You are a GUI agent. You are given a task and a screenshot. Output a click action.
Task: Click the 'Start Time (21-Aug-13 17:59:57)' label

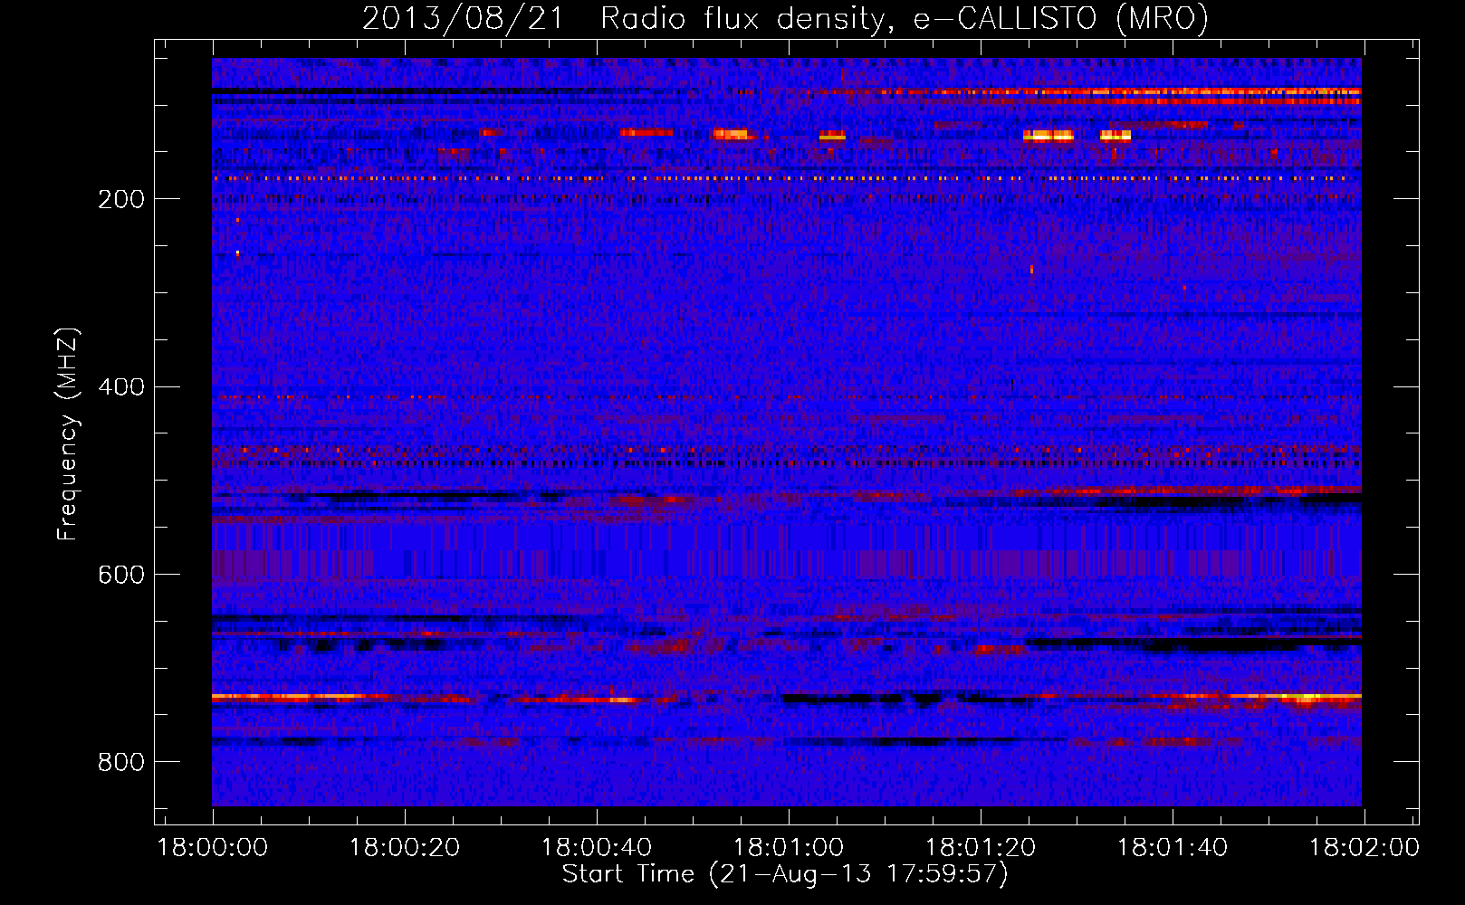pyautogui.click(x=785, y=874)
